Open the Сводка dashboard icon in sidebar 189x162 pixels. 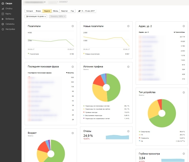pyautogui.click(x=3, y=4)
